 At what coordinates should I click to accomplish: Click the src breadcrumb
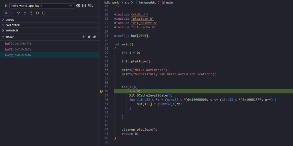(127, 3)
